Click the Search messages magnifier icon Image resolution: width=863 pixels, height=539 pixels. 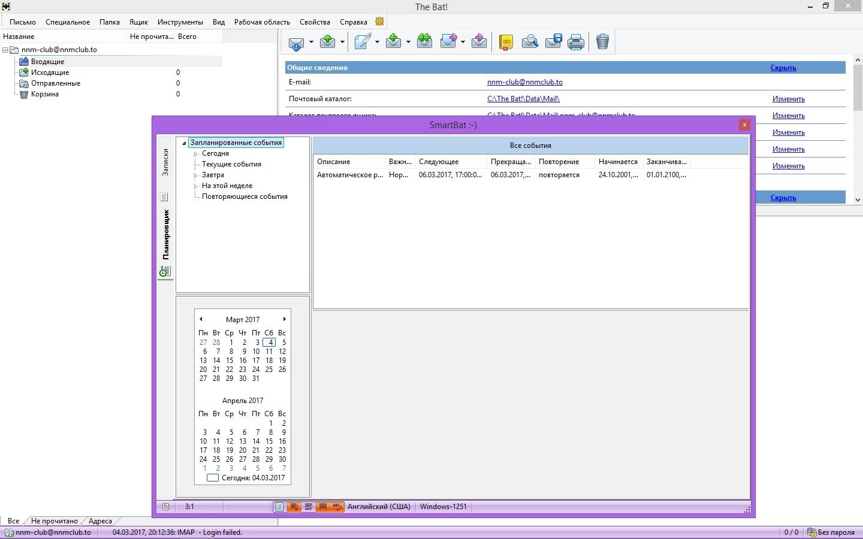pyautogui.click(x=530, y=42)
